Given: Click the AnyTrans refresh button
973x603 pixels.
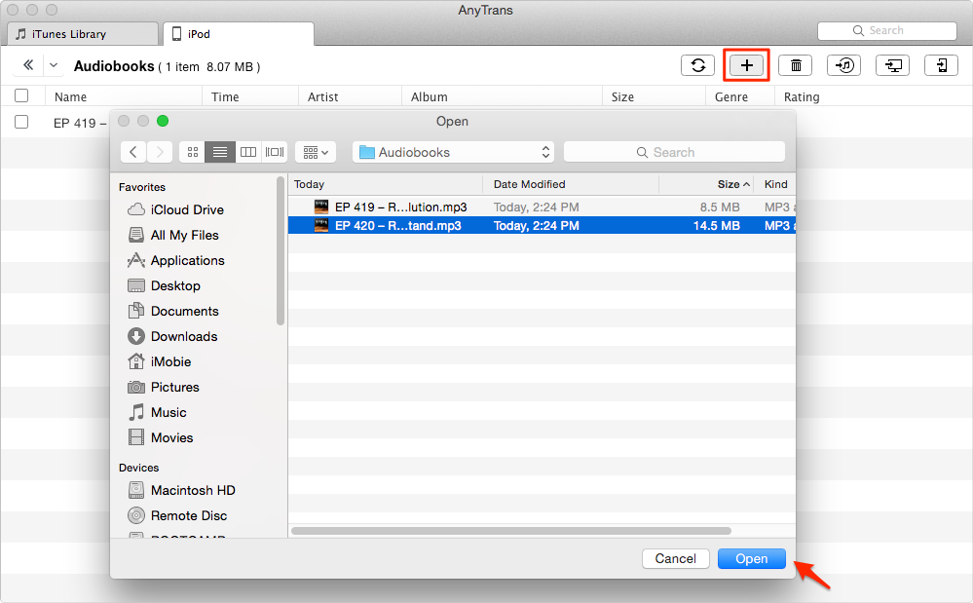Looking at the screenshot, I should (x=697, y=65).
